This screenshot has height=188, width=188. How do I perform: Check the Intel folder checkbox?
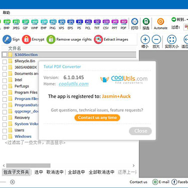5,80
